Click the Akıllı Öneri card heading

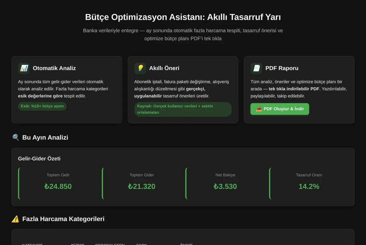(x=164, y=68)
